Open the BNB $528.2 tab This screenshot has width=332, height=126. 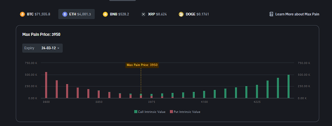116,14
